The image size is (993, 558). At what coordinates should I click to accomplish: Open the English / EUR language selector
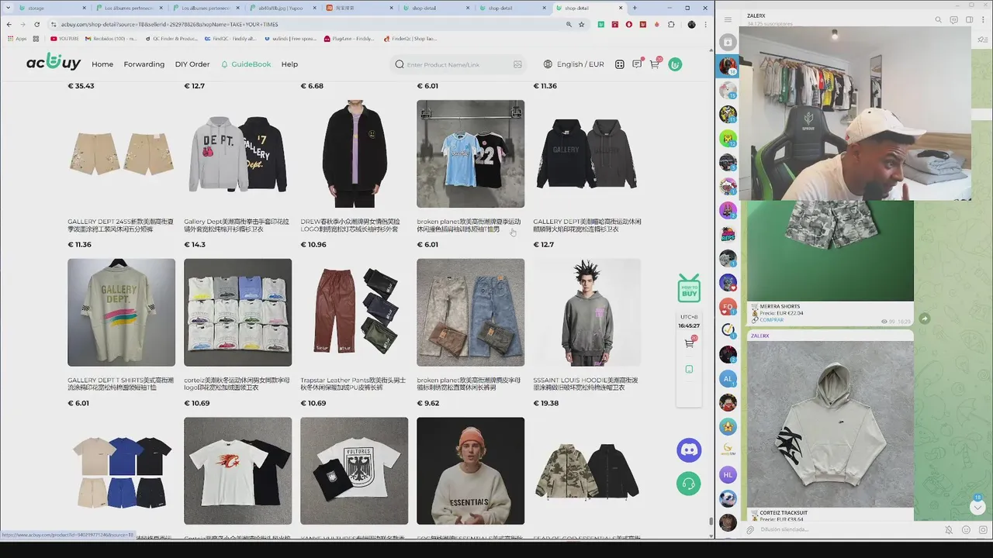(x=573, y=64)
